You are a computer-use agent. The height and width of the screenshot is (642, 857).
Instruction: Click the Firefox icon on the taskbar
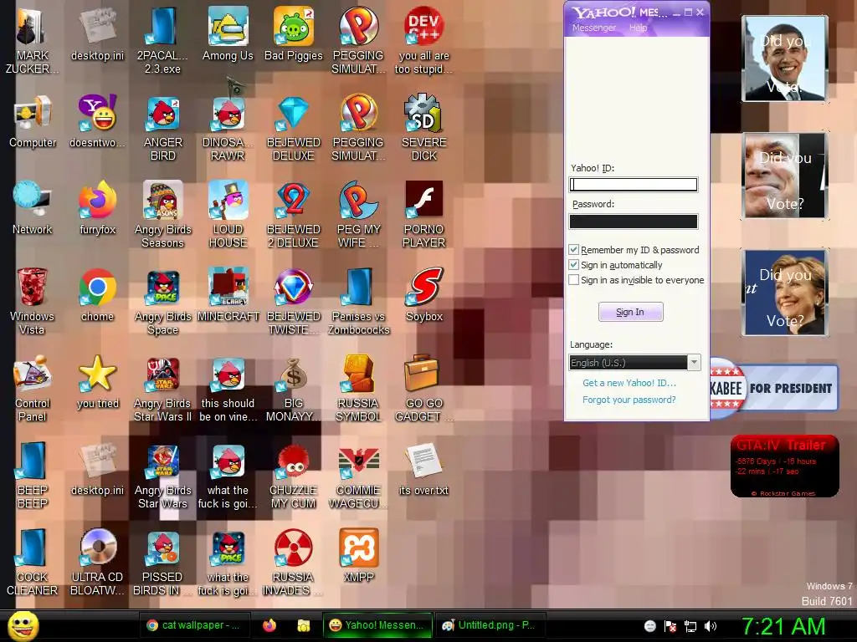pyautogui.click(x=269, y=625)
